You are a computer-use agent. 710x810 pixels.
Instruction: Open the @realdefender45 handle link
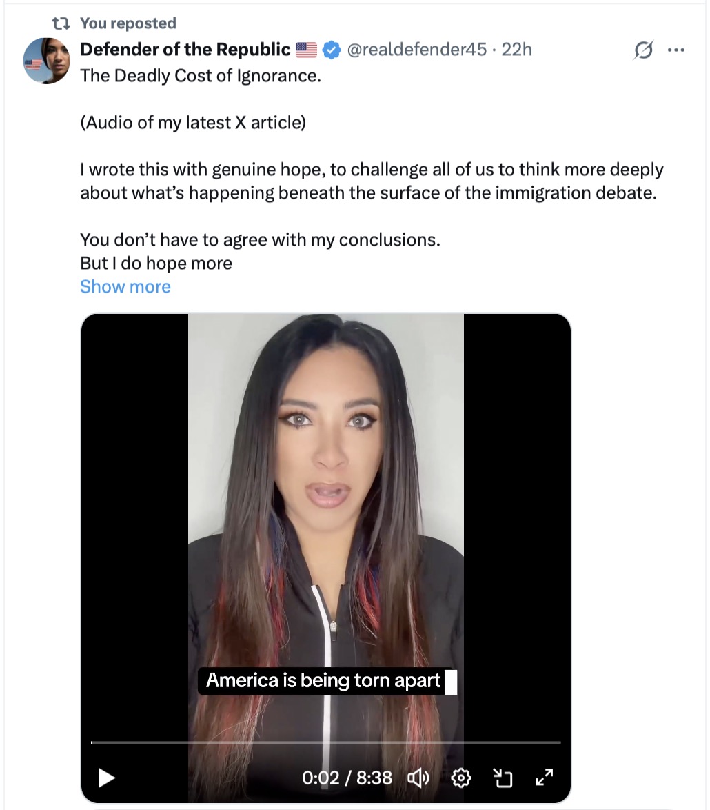click(x=416, y=50)
